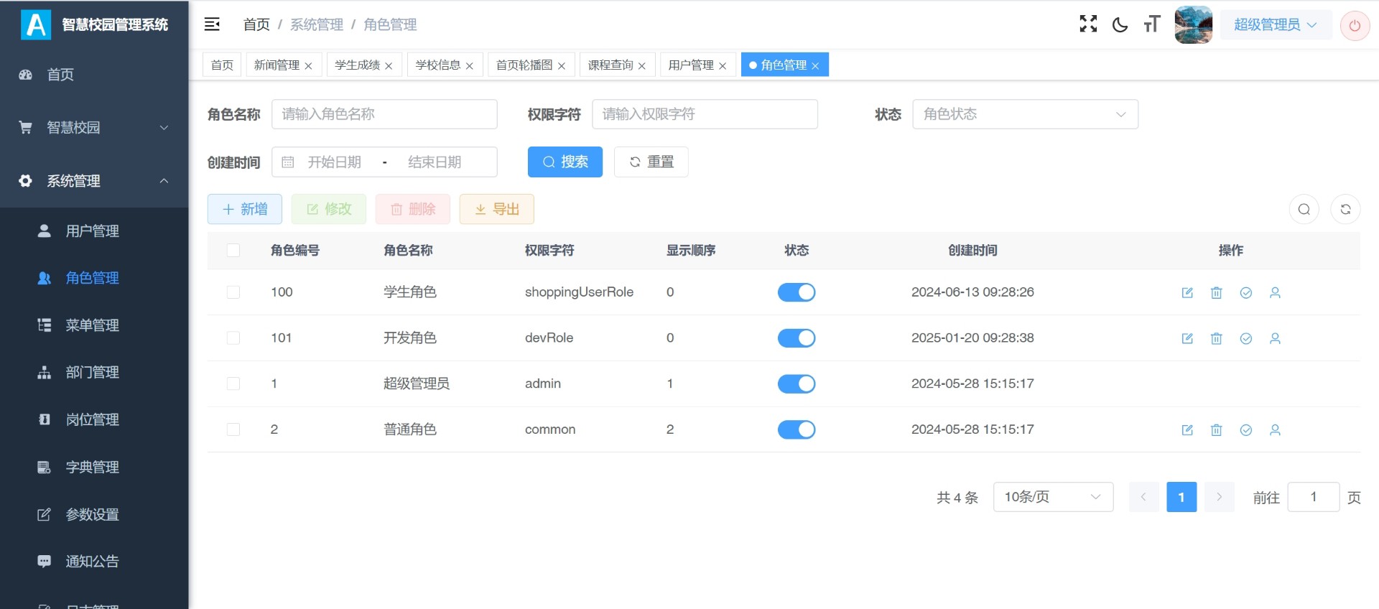Click assign-user icon for role 普通角色
This screenshot has height=609, width=1379.
[1275, 429]
